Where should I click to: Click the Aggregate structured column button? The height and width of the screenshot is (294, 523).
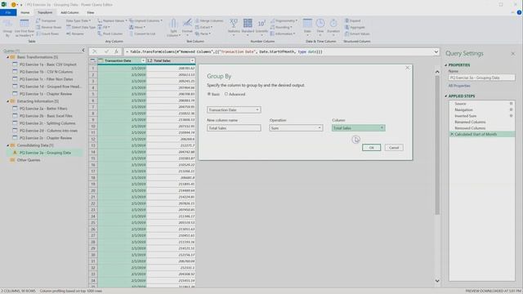coord(355,27)
